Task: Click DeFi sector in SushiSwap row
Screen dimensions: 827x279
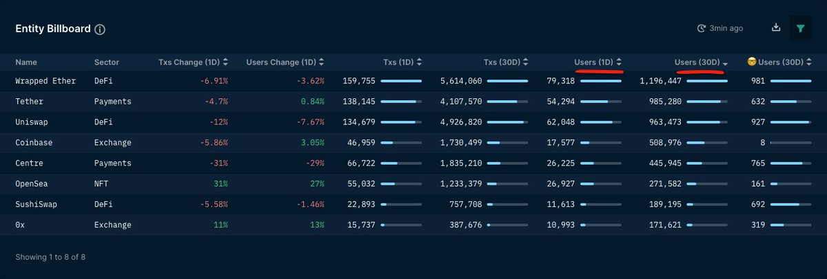Action: (103, 205)
